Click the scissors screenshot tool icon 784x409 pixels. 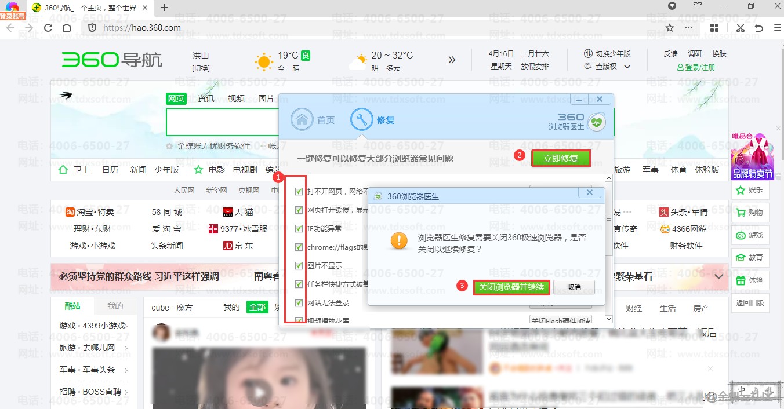pos(740,28)
